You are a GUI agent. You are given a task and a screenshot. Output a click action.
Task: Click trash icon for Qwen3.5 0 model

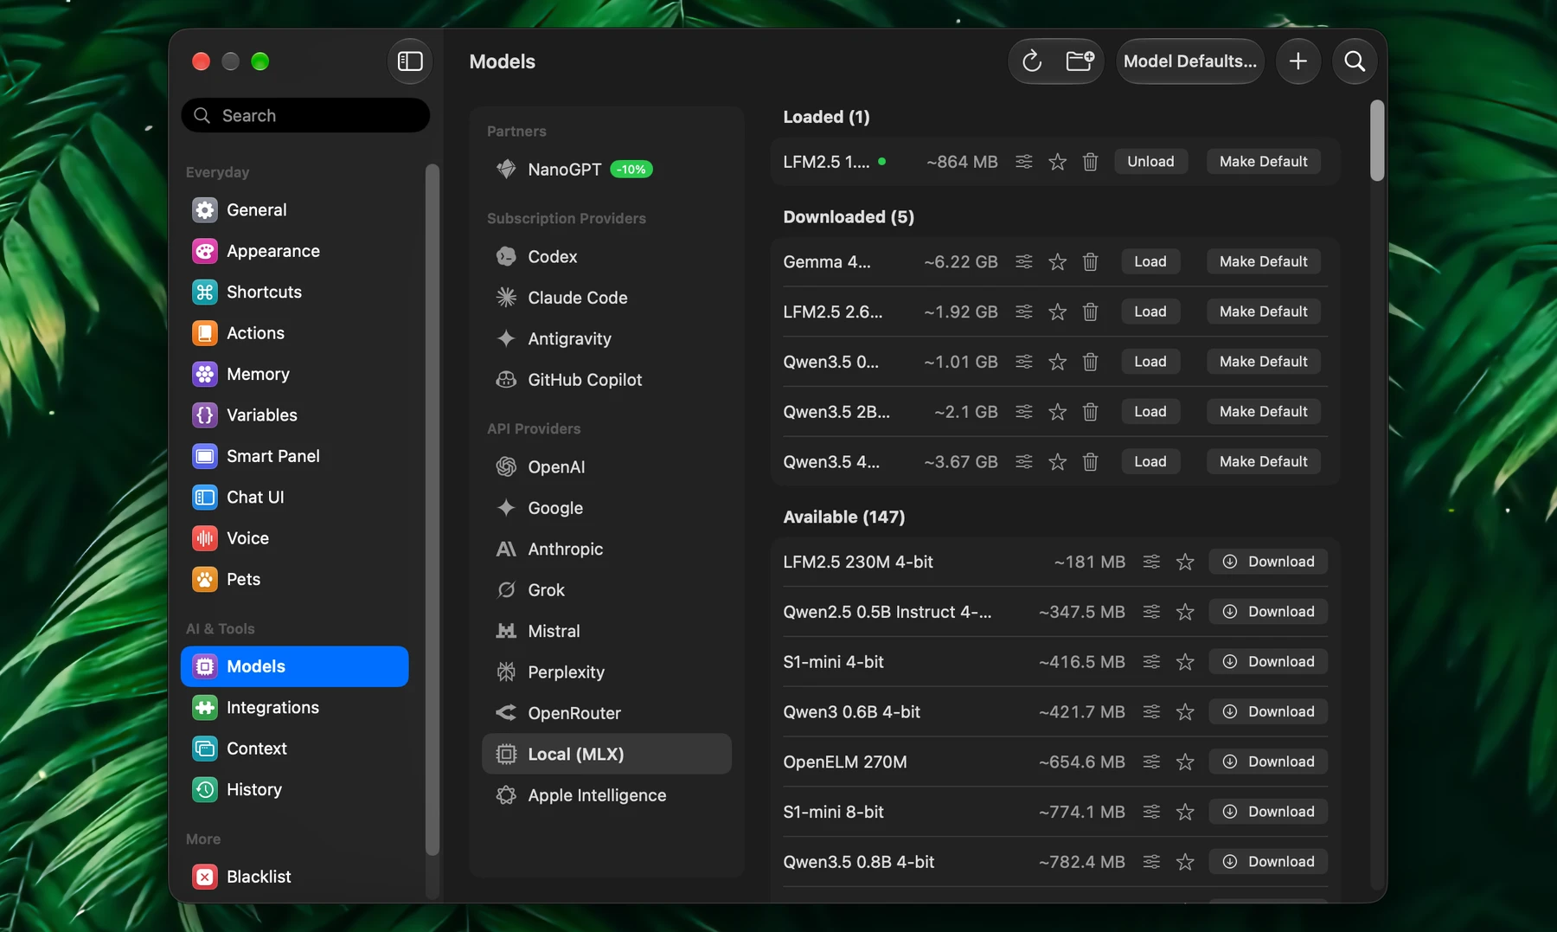pos(1090,362)
